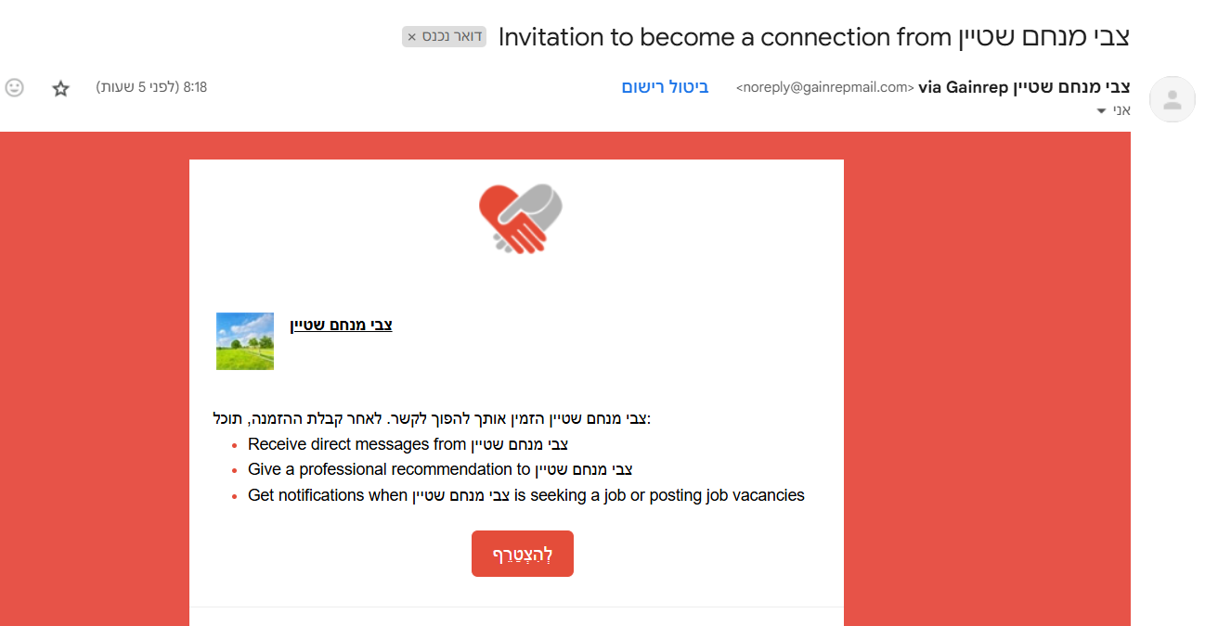Click the bold "via Gainrep" sender name

(x=1025, y=87)
